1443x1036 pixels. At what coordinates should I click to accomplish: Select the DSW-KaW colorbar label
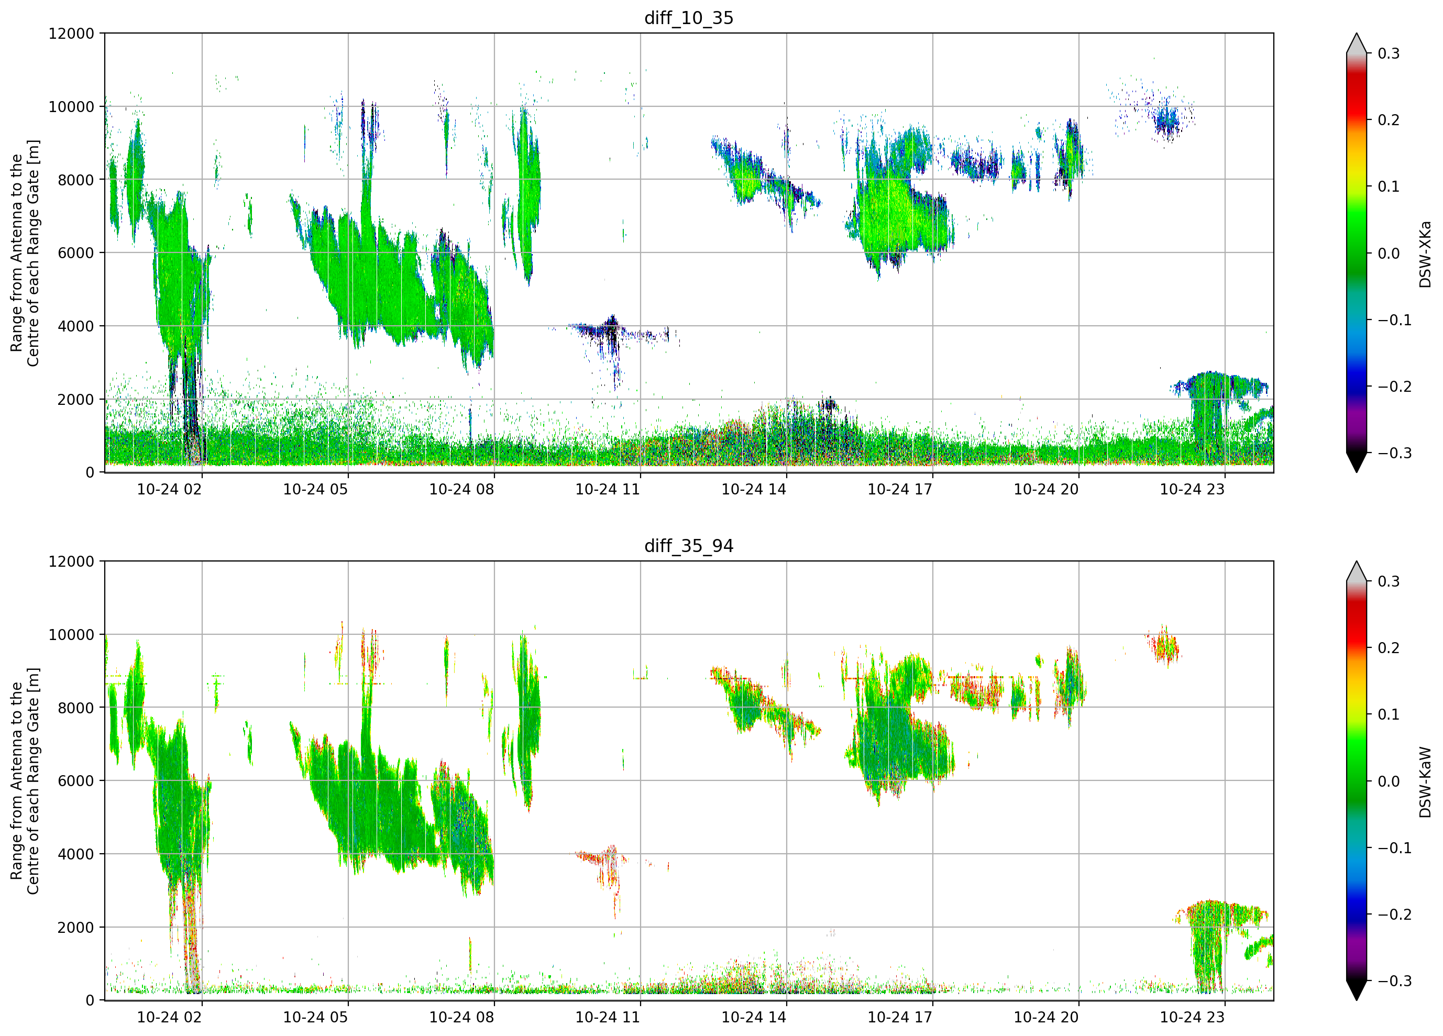click(1425, 782)
